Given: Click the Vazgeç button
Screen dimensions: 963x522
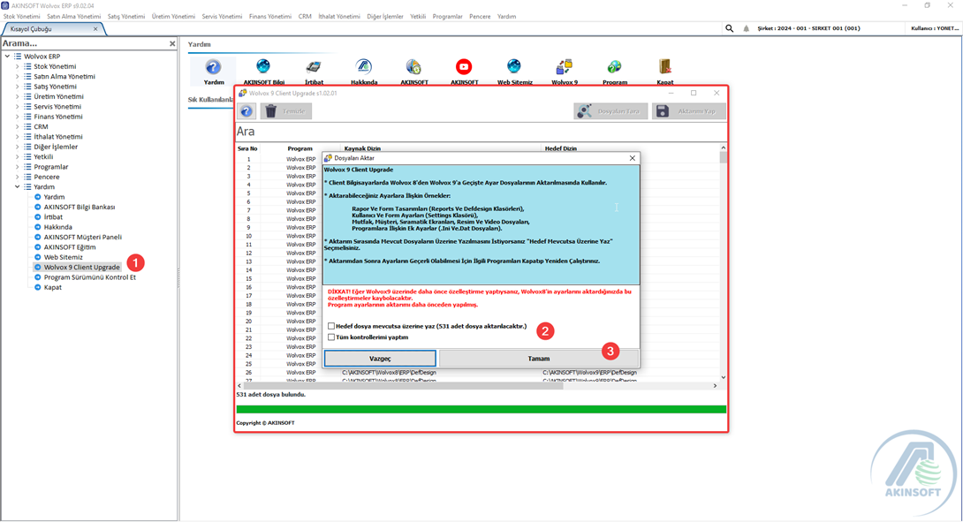Looking at the screenshot, I should (x=380, y=358).
